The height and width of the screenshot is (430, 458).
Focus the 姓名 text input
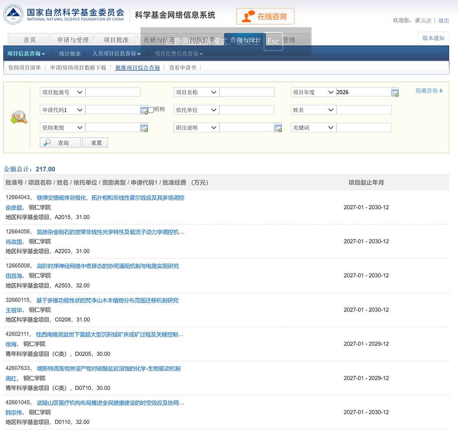click(x=364, y=110)
